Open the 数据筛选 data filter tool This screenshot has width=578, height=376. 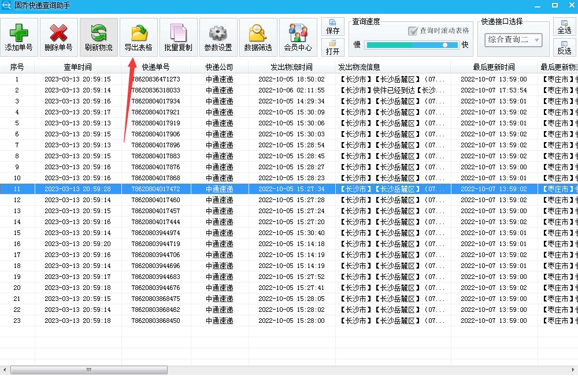click(258, 38)
